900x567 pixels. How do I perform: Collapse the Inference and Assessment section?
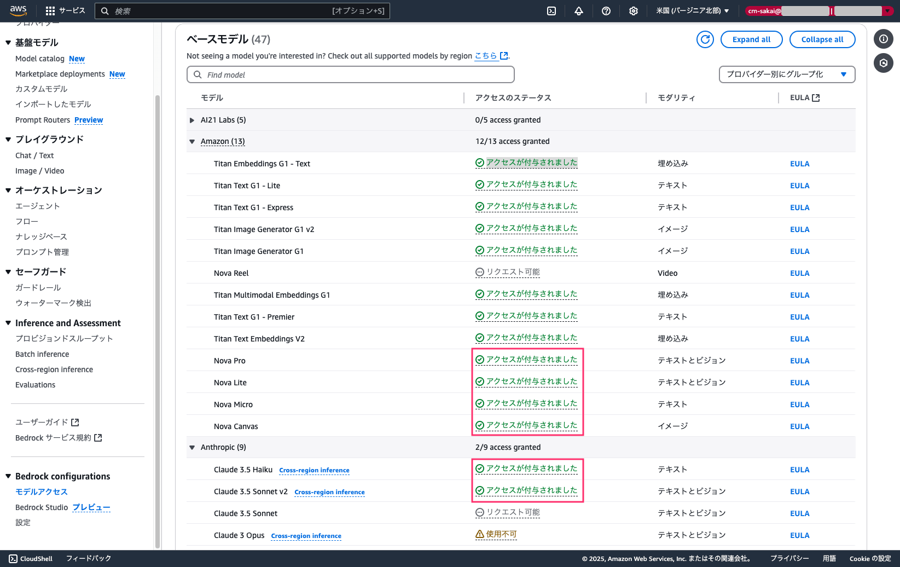point(8,323)
